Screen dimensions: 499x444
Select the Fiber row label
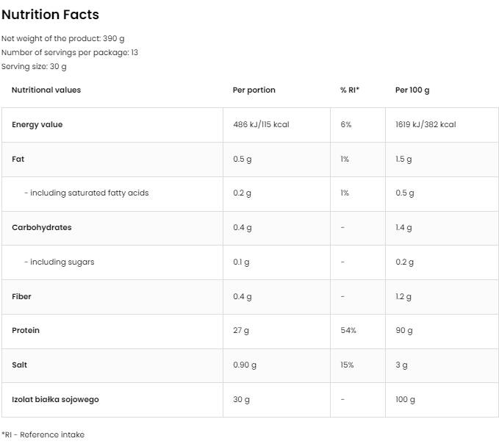click(21, 296)
